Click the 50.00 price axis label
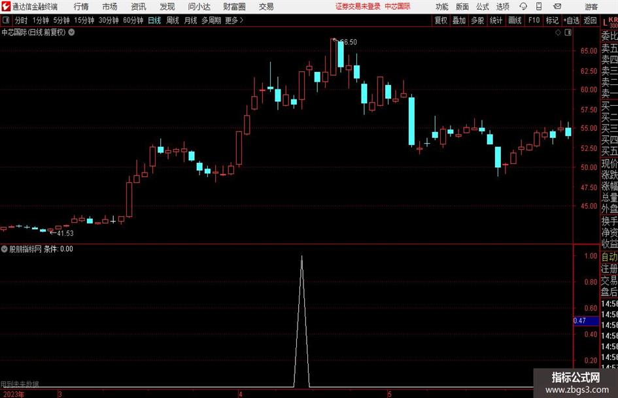This screenshot has width=618, height=398. click(589, 167)
